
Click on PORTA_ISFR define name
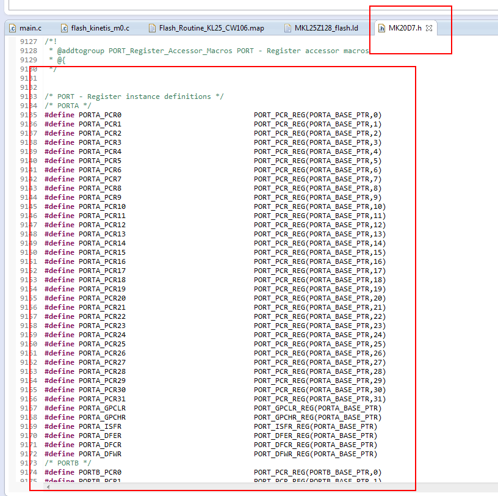[100, 426]
